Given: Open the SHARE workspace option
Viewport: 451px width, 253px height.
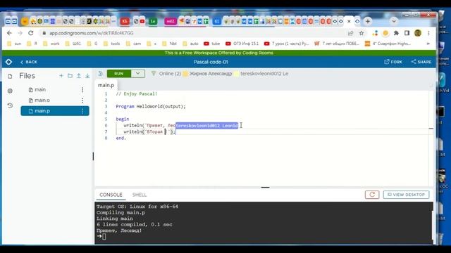Looking at the screenshot, I should tap(421, 62).
